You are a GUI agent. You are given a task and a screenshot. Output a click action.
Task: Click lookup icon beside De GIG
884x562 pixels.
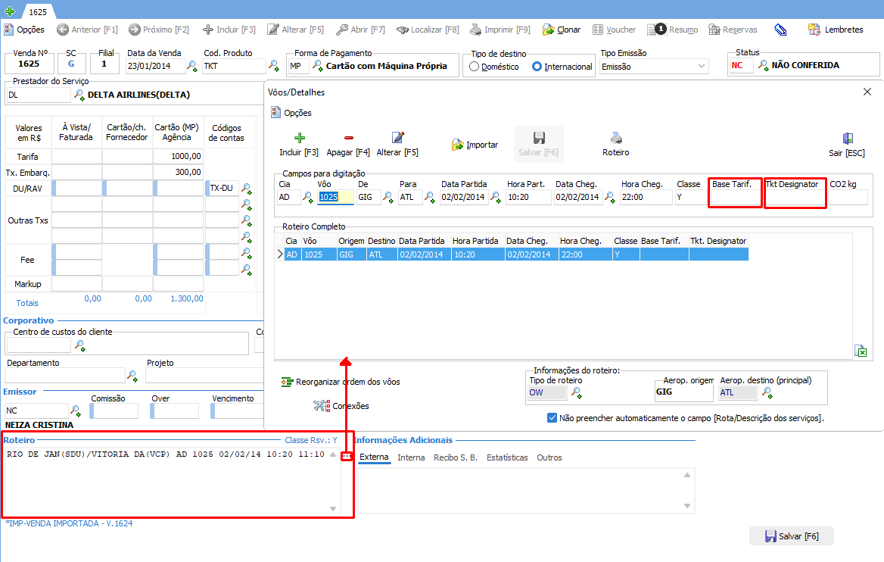[388, 197]
